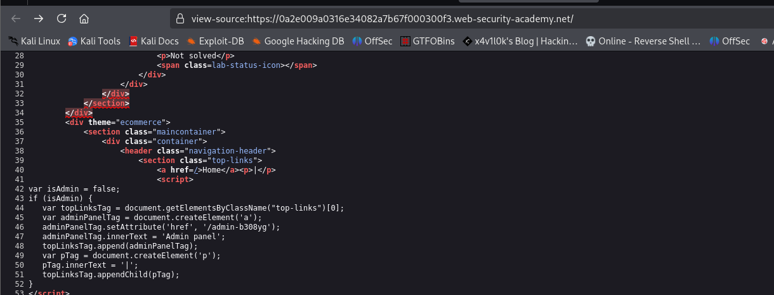
Task: Click the 'var isAdmin = false;' line
Action: tap(74, 189)
